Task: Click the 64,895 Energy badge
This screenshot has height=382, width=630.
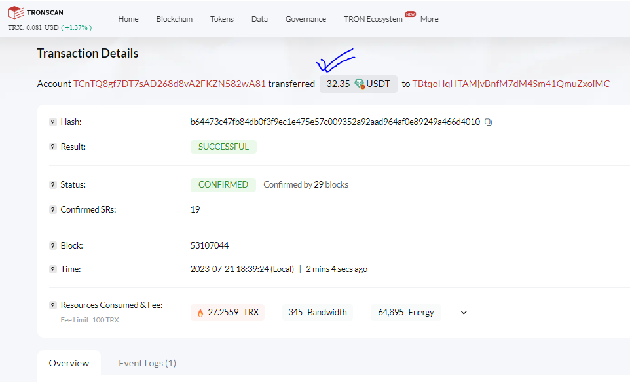Action: [x=406, y=313]
